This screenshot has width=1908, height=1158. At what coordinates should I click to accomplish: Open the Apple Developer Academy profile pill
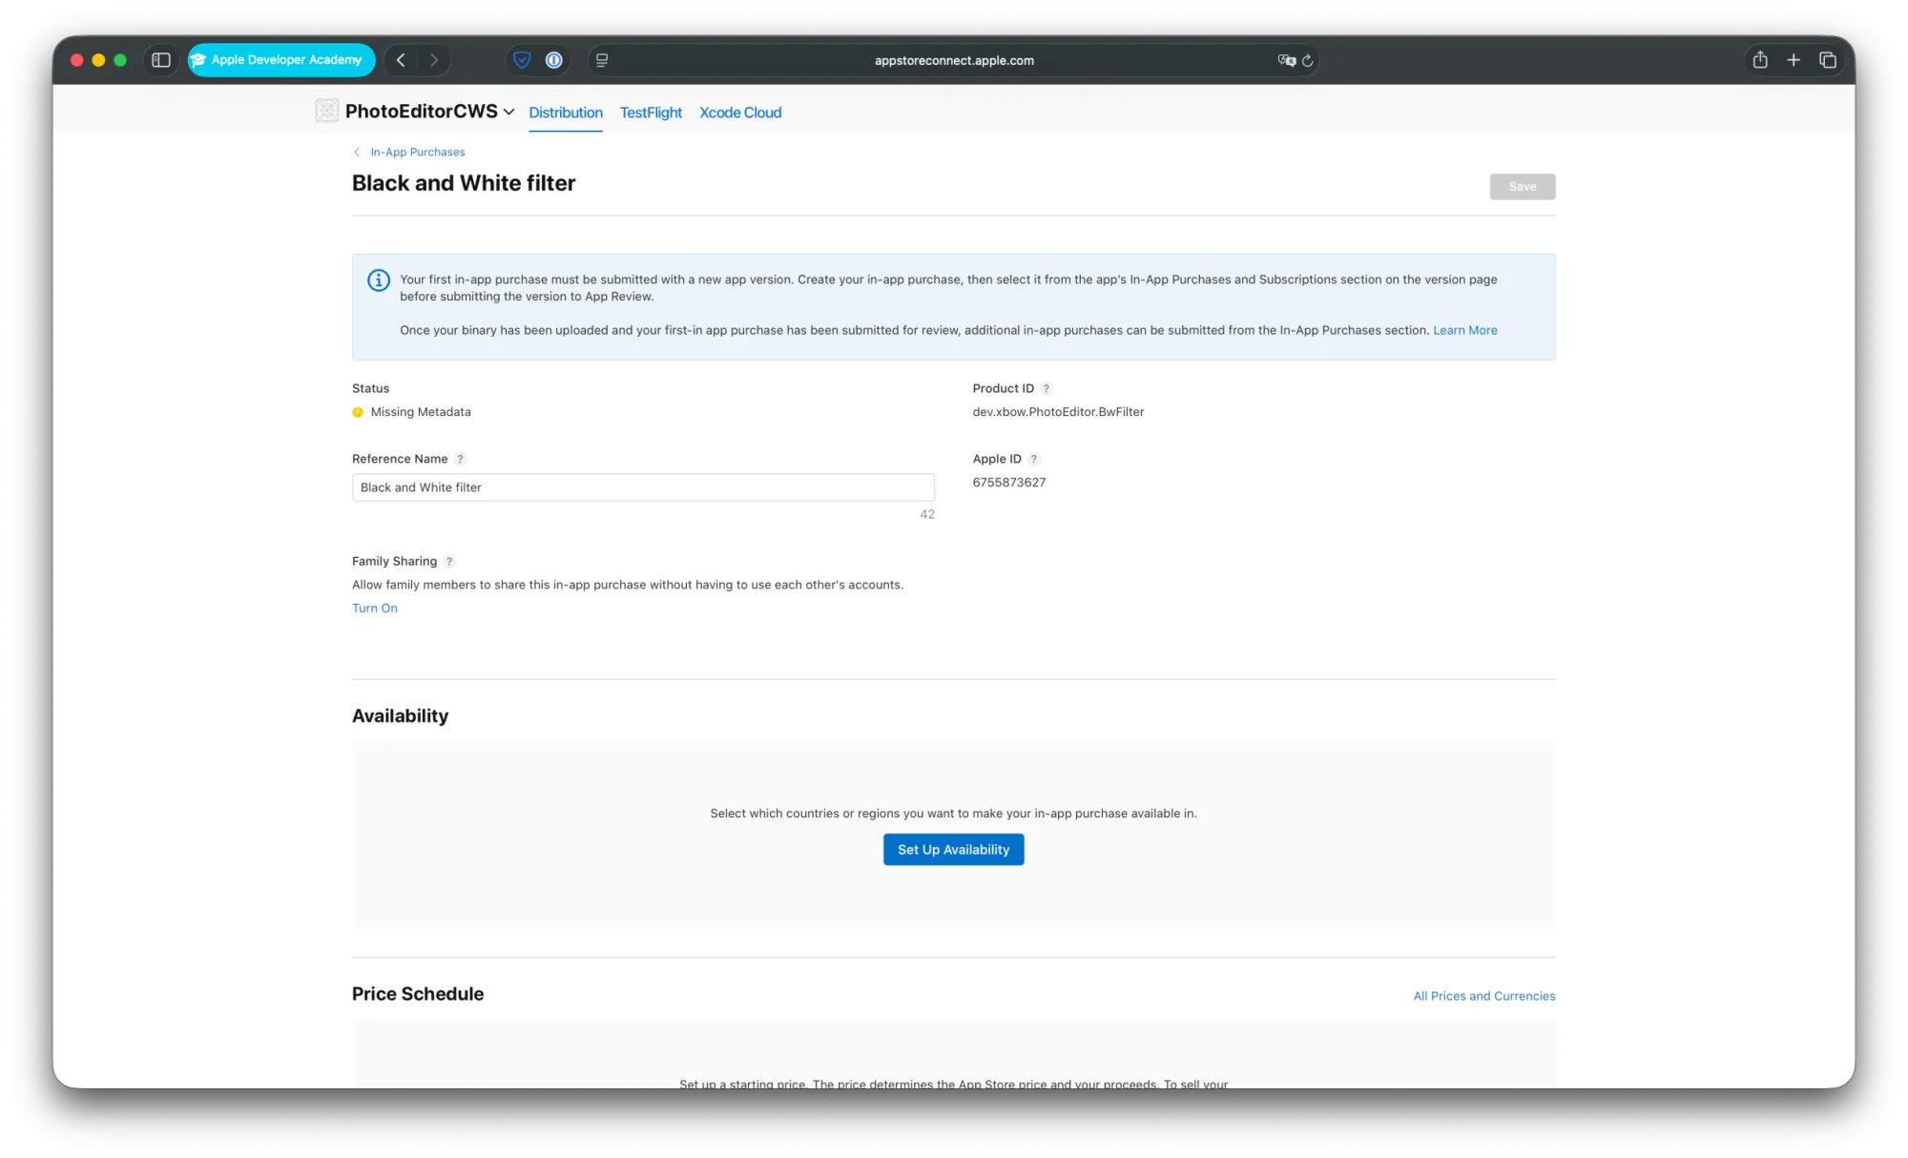click(281, 60)
